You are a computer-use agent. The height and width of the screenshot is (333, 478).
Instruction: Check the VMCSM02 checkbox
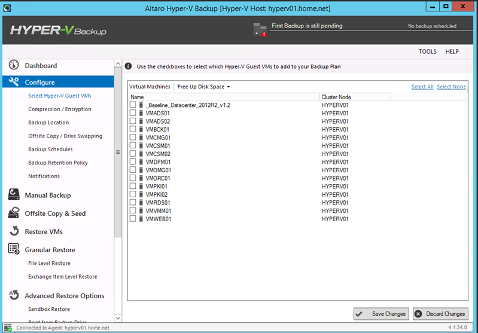click(x=133, y=153)
